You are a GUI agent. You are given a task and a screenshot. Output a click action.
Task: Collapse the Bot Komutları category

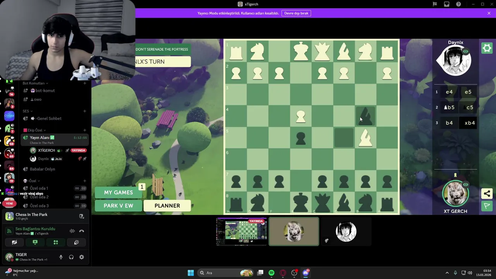point(35,83)
